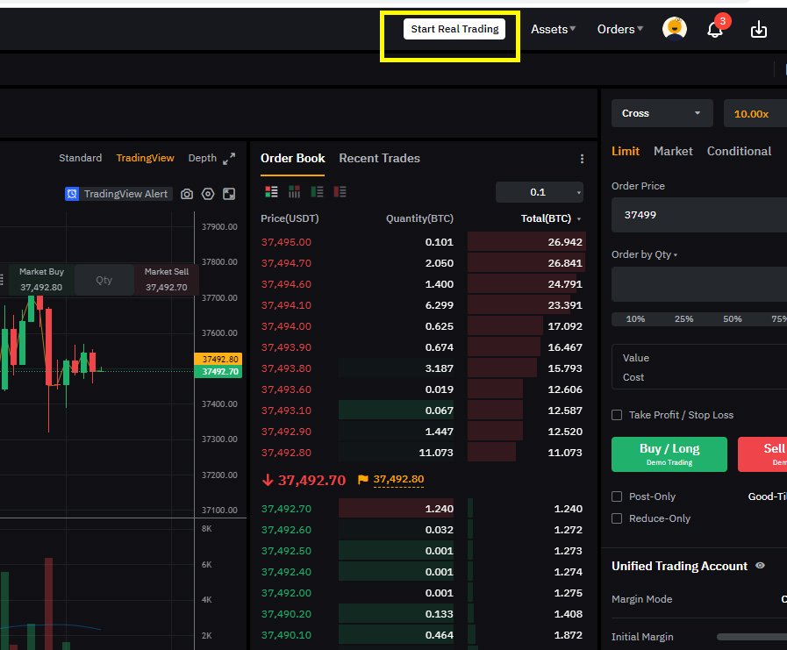Enable the Take Profit / Stop Loss checkbox

pyautogui.click(x=617, y=415)
